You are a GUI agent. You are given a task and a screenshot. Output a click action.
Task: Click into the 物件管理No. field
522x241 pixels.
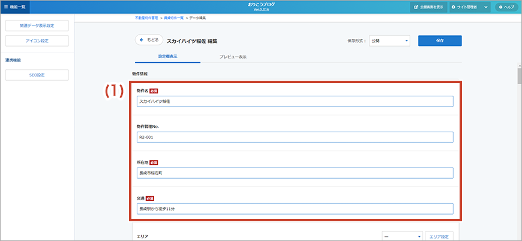point(295,137)
